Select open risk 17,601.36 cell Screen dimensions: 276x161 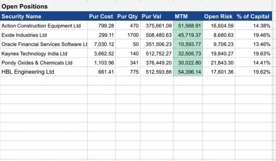(219, 72)
